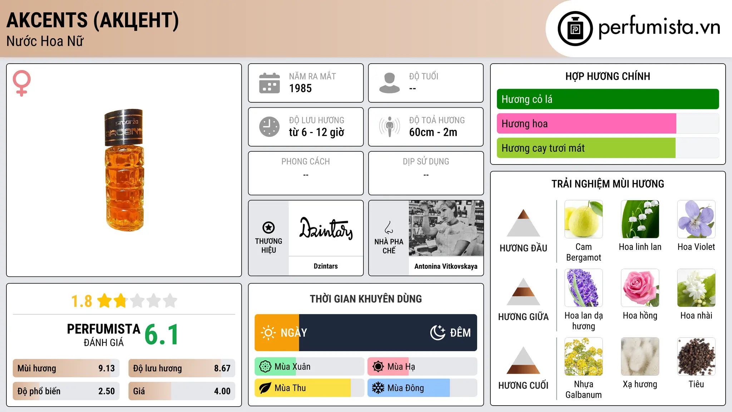Click the person icon beside Độ tuổi

tap(390, 83)
